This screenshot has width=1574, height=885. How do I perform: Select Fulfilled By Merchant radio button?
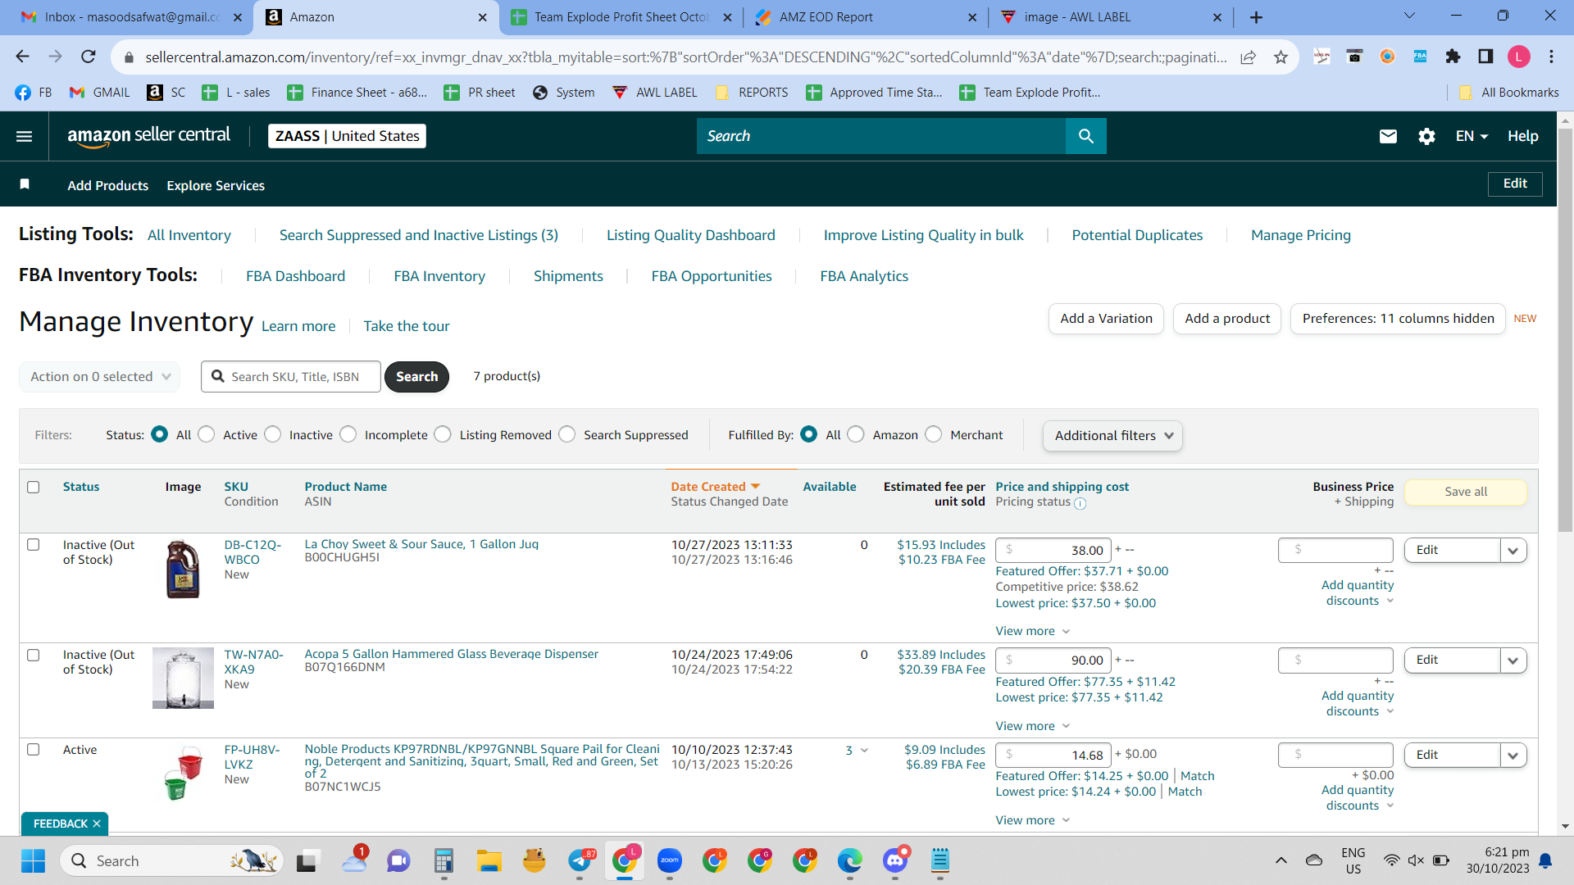934,434
